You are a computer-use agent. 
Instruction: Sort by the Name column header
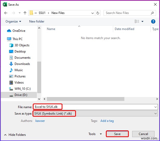click(51, 29)
